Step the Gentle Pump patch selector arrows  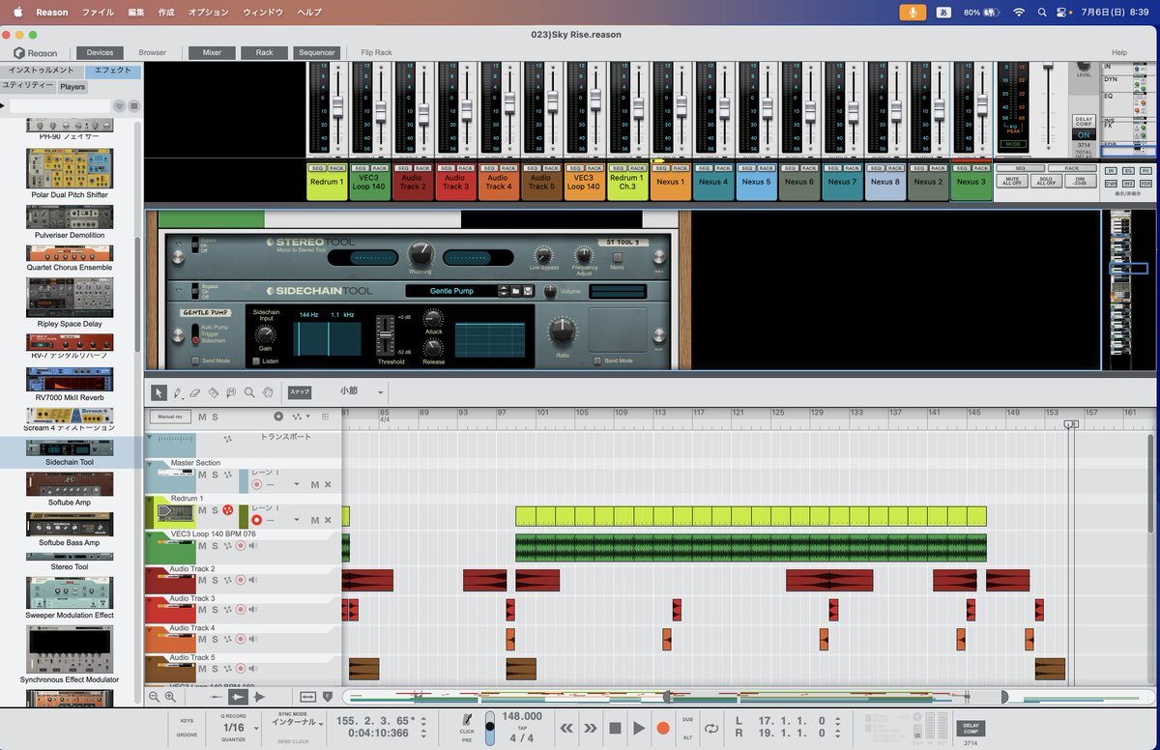point(503,290)
